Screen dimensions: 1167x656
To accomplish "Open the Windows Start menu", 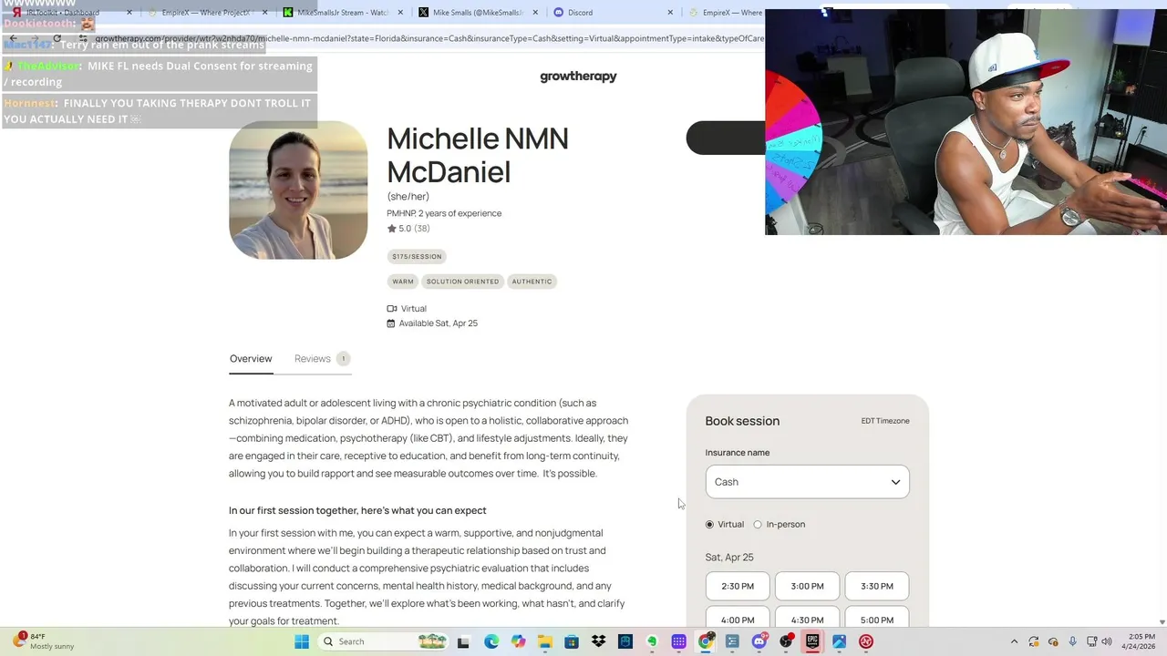I will point(302,641).
